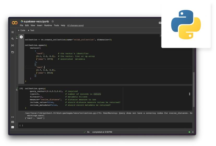Click the query_vector=[0.4,0.5,0.6] line
This screenshot has height=146, width=216.
coord(46,91)
